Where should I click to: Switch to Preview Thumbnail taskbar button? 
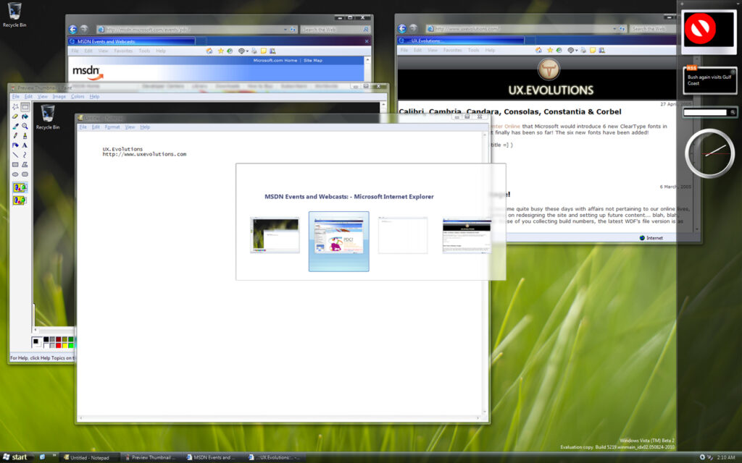pos(151,457)
